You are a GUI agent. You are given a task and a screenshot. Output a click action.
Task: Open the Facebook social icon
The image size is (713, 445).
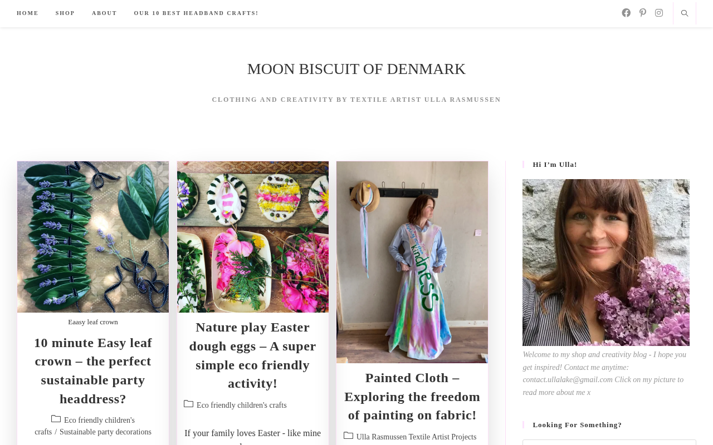626,13
